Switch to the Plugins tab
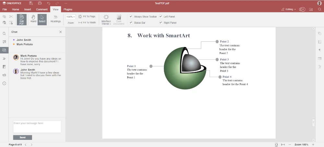The height and width of the screenshot is (147, 324). point(68,9)
